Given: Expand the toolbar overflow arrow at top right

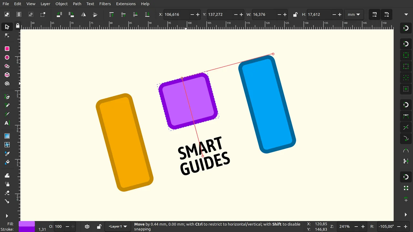Looking at the screenshot, I should click(x=406, y=15).
